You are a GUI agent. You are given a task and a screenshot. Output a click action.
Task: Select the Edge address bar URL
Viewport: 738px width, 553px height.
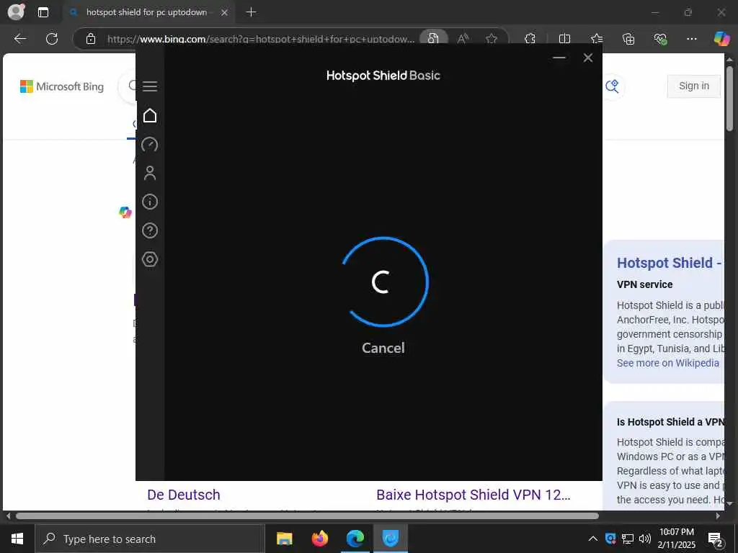tap(261, 39)
